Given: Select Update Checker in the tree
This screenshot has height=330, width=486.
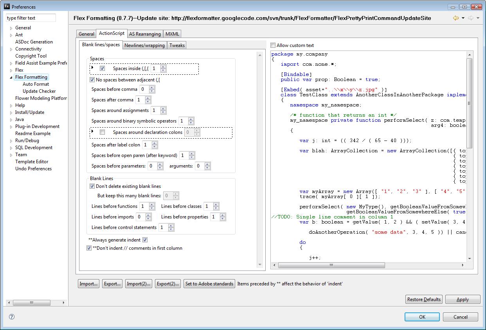Looking at the screenshot, I should (x=39, y=91).
